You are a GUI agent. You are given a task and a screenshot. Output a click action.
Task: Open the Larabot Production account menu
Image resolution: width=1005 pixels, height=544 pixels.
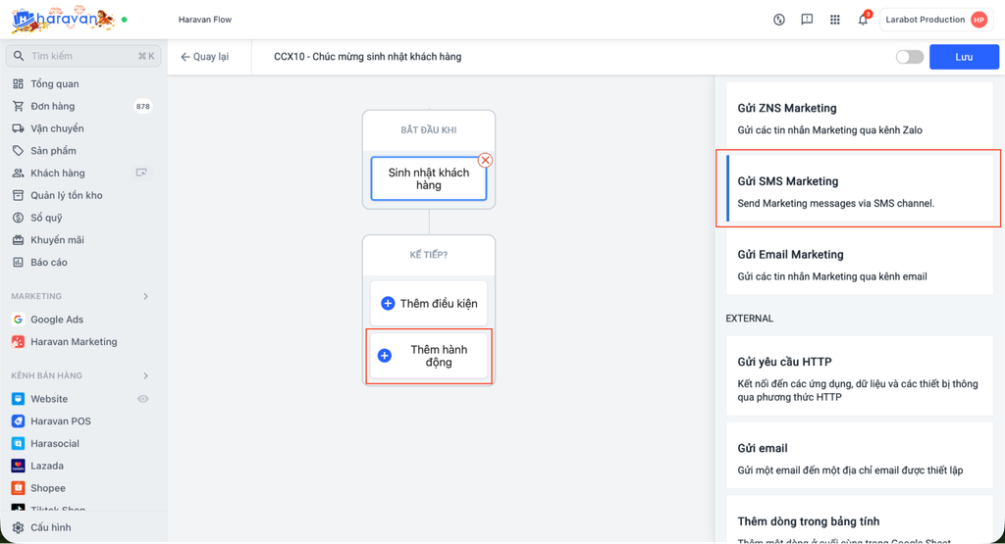(x=935, y=20)
